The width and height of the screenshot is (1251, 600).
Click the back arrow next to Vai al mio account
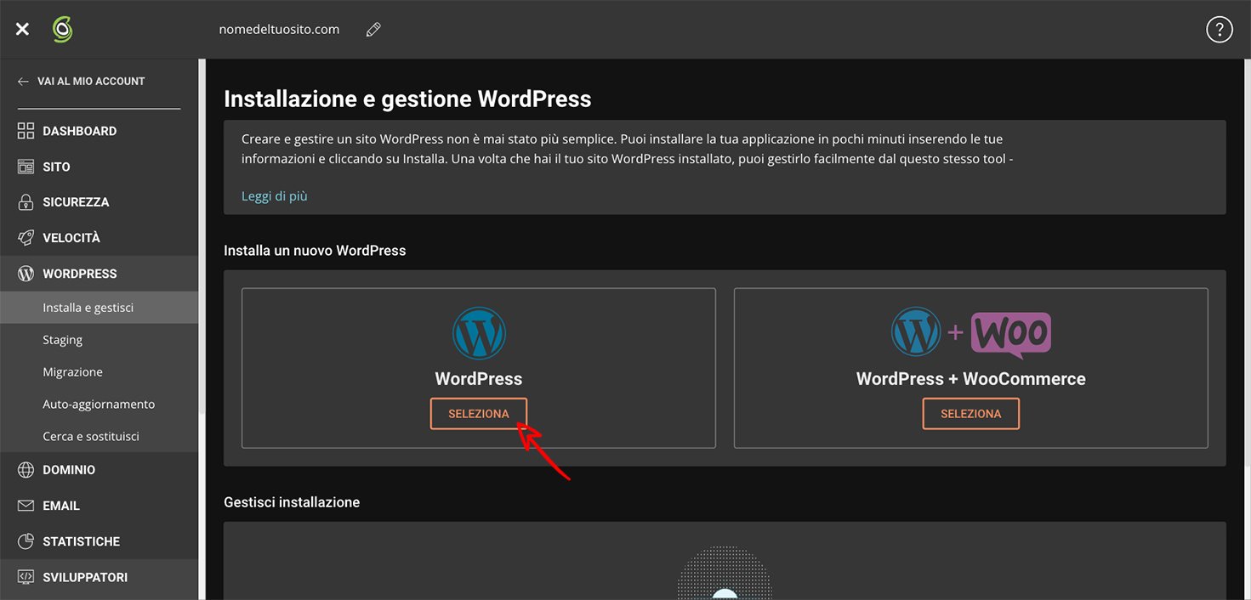tap(23, 82)
